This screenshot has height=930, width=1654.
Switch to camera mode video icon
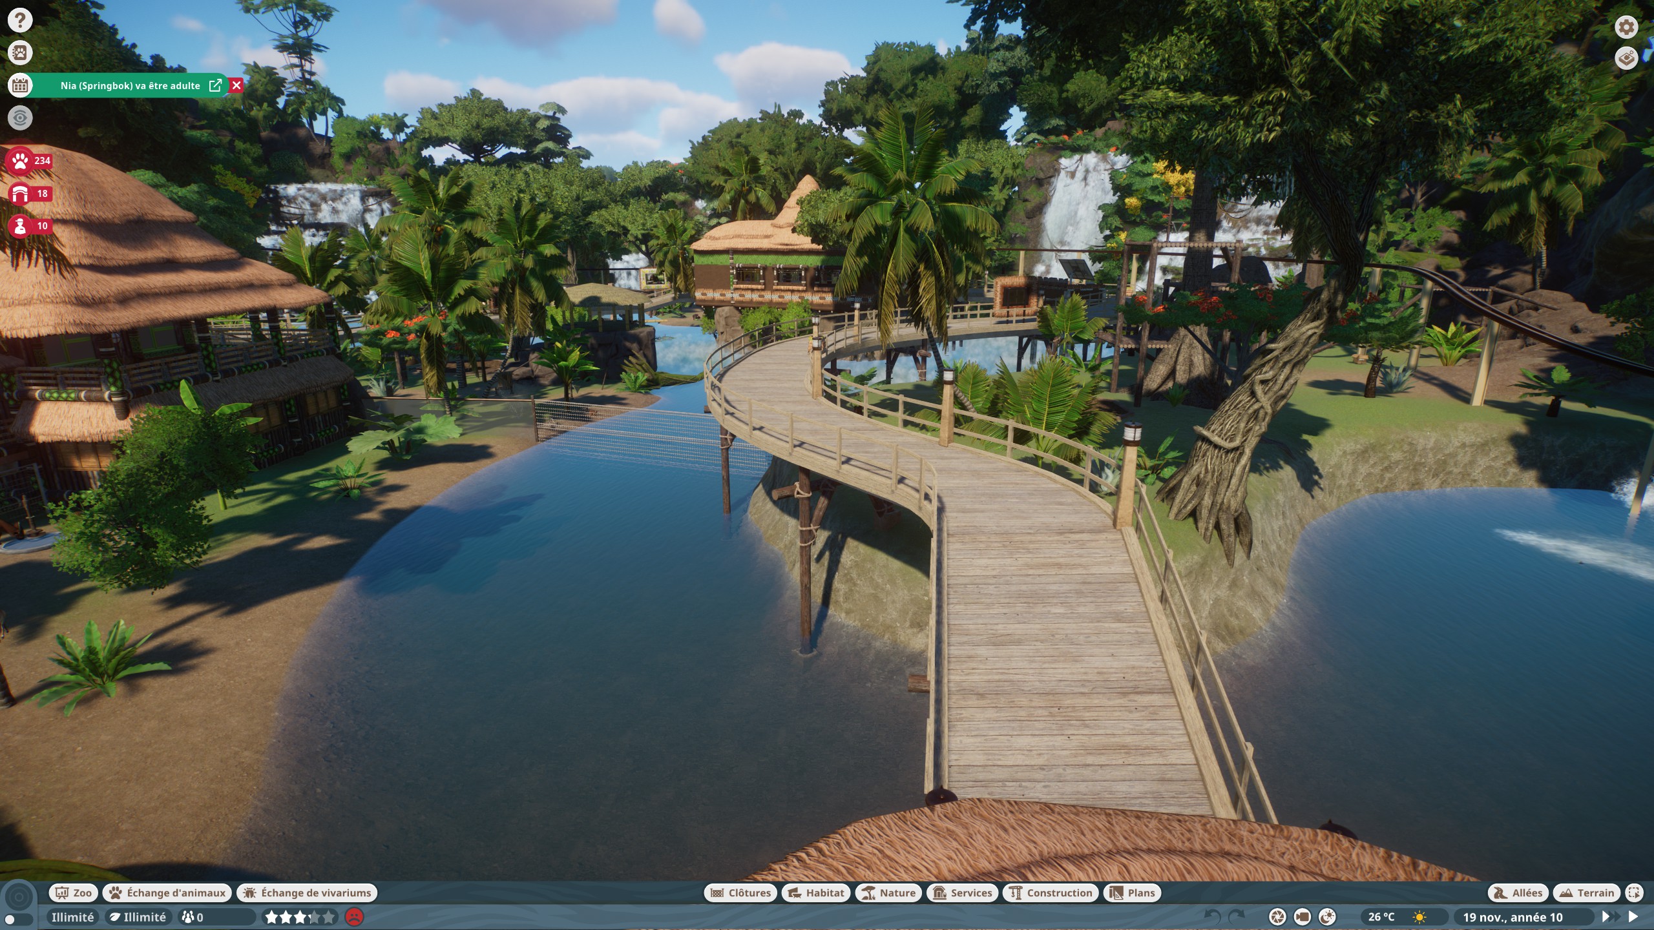1303,917
